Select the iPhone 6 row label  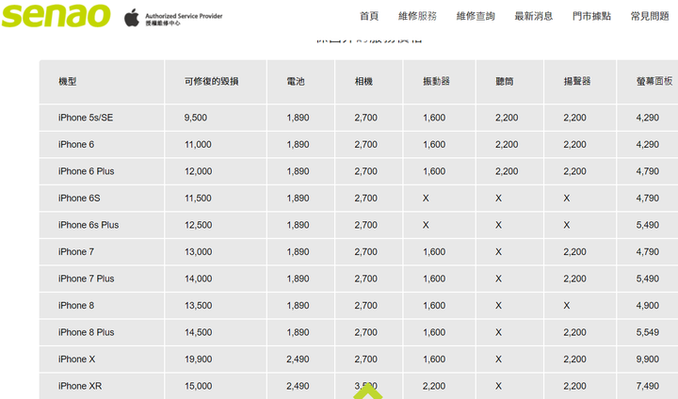[76, 144]
